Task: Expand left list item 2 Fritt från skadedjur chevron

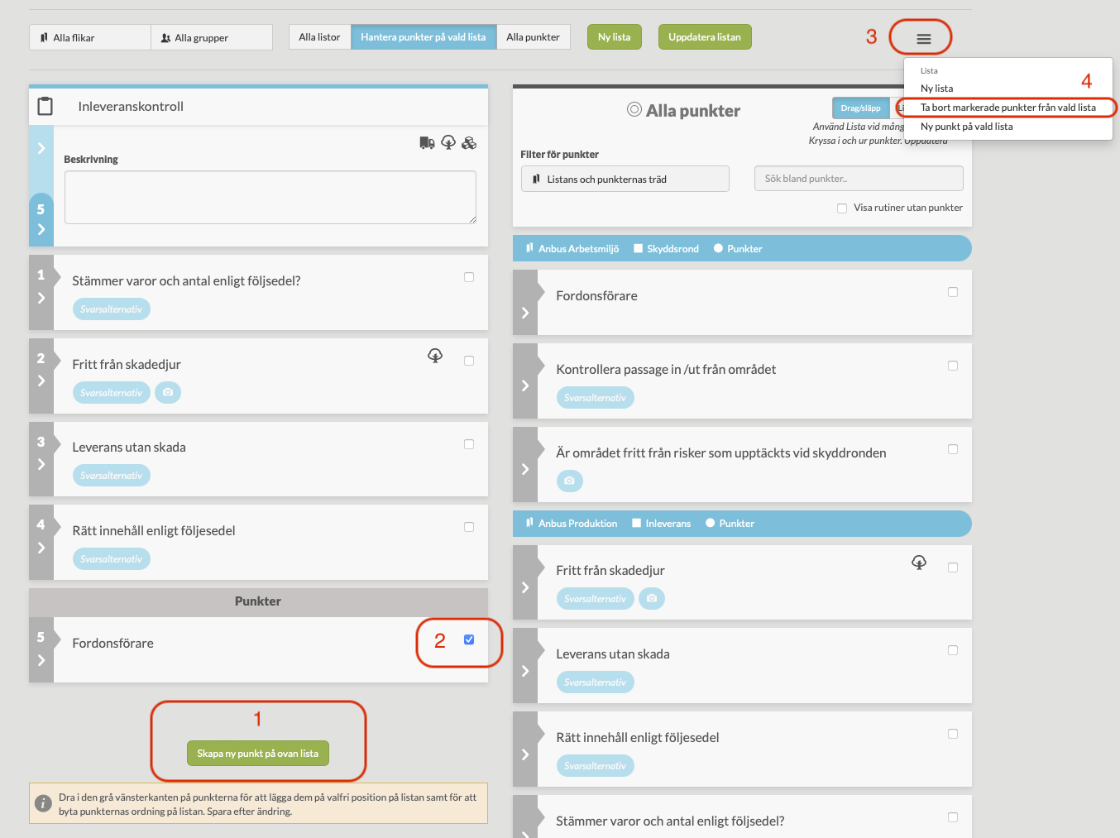Action: tap(41, 381)
